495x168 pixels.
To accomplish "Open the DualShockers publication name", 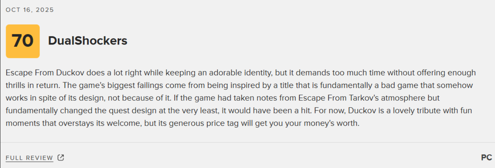I will pos(87,41).
